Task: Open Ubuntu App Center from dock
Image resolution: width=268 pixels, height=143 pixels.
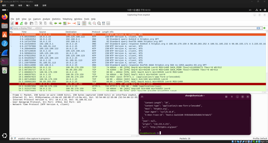Action: 5,35
